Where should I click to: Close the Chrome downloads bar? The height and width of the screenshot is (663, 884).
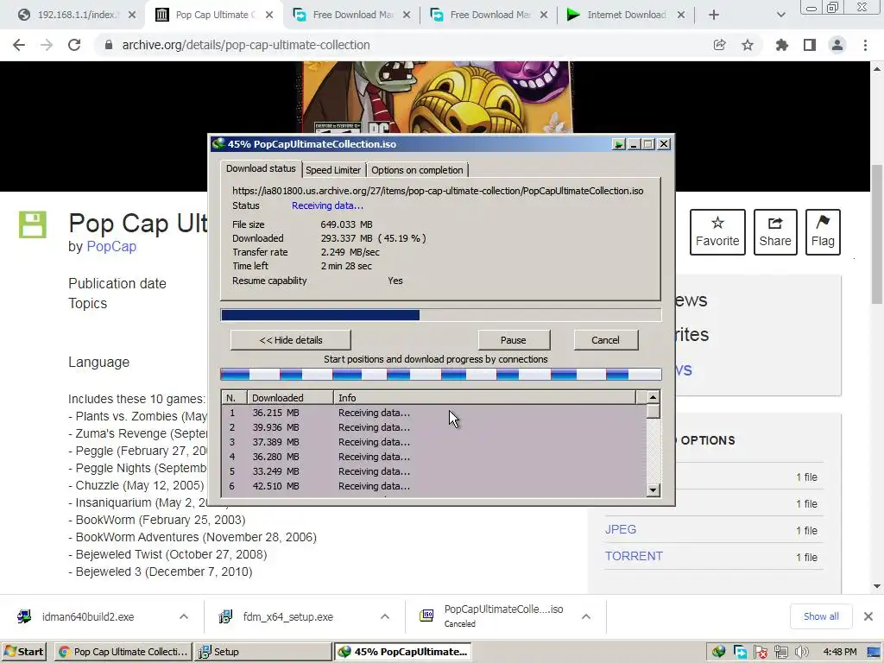click(868, 616)
